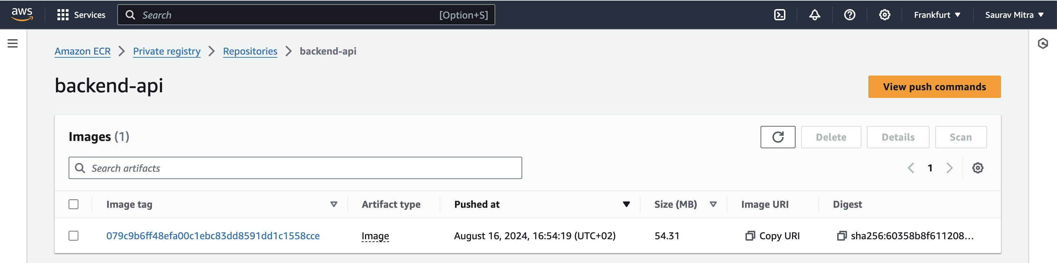The image size is (1057, 263).
Task: Click the Search artifacts field
Action: [295, 168]
